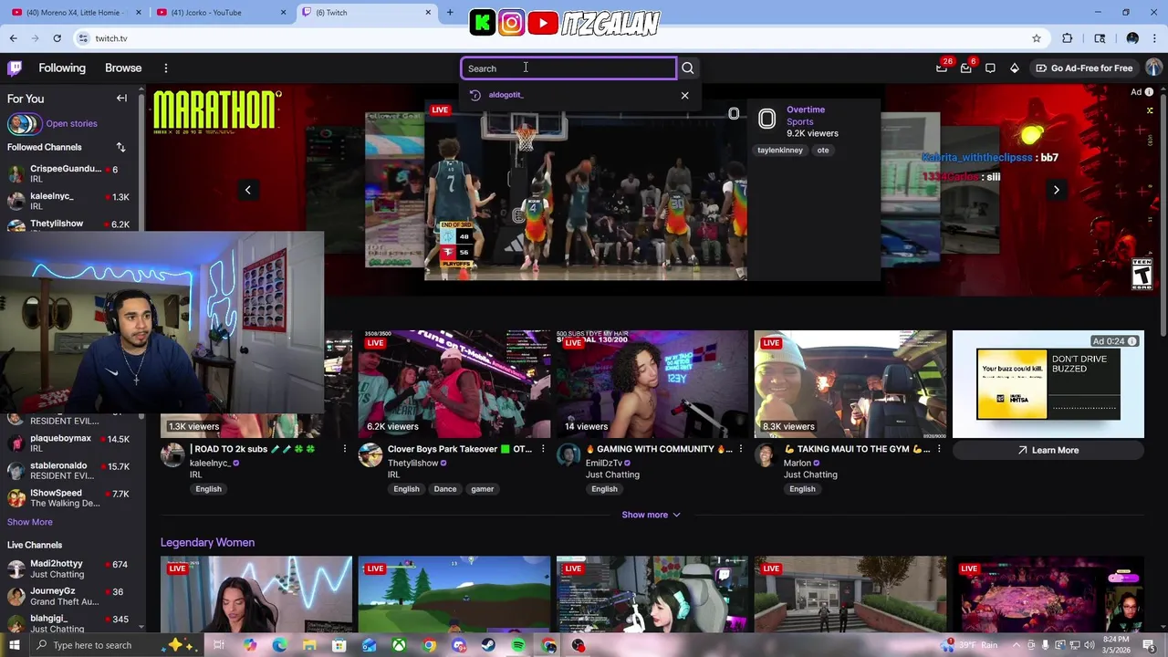This screenshot has width=1168, height=657.
Task: Open stories link in sidebar
Action: coord(71,123)
